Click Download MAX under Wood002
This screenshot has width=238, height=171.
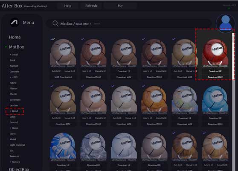coord(93,77)
